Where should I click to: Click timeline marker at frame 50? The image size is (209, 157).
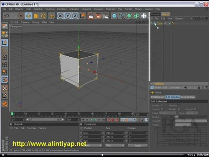[x=79, y=113]
